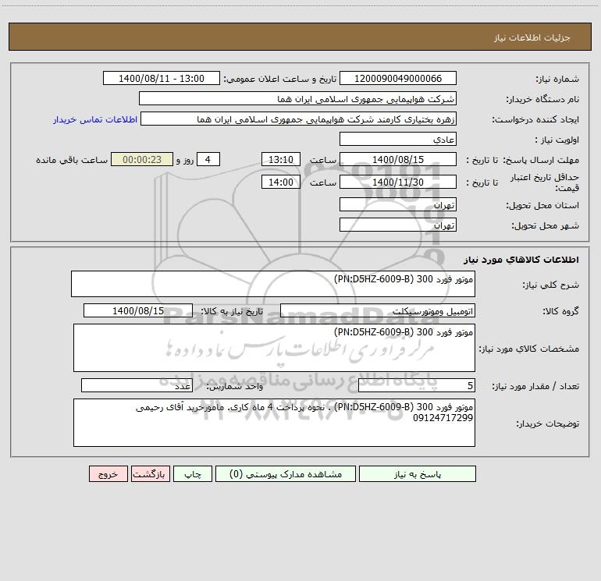This screenshot has height=581, width=601.
Task: Click the header title جزئیات اطلاعات نیاز
Action: click(532, 37)
